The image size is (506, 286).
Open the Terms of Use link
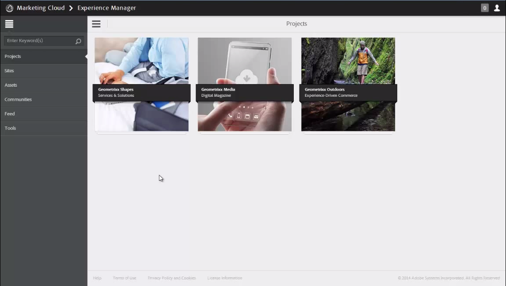click(125, 278)
